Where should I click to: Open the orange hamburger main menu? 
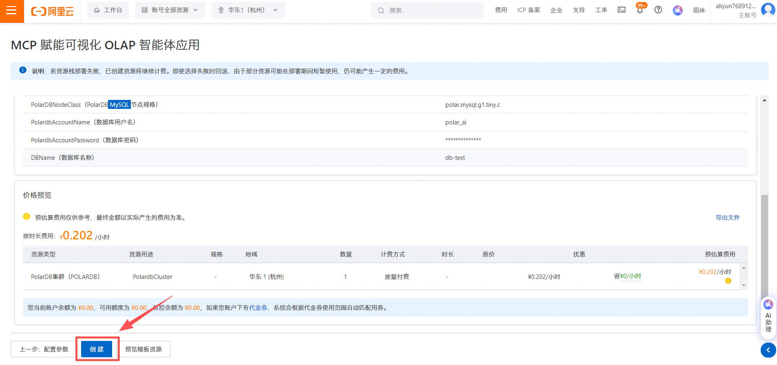tap(12, 11)
